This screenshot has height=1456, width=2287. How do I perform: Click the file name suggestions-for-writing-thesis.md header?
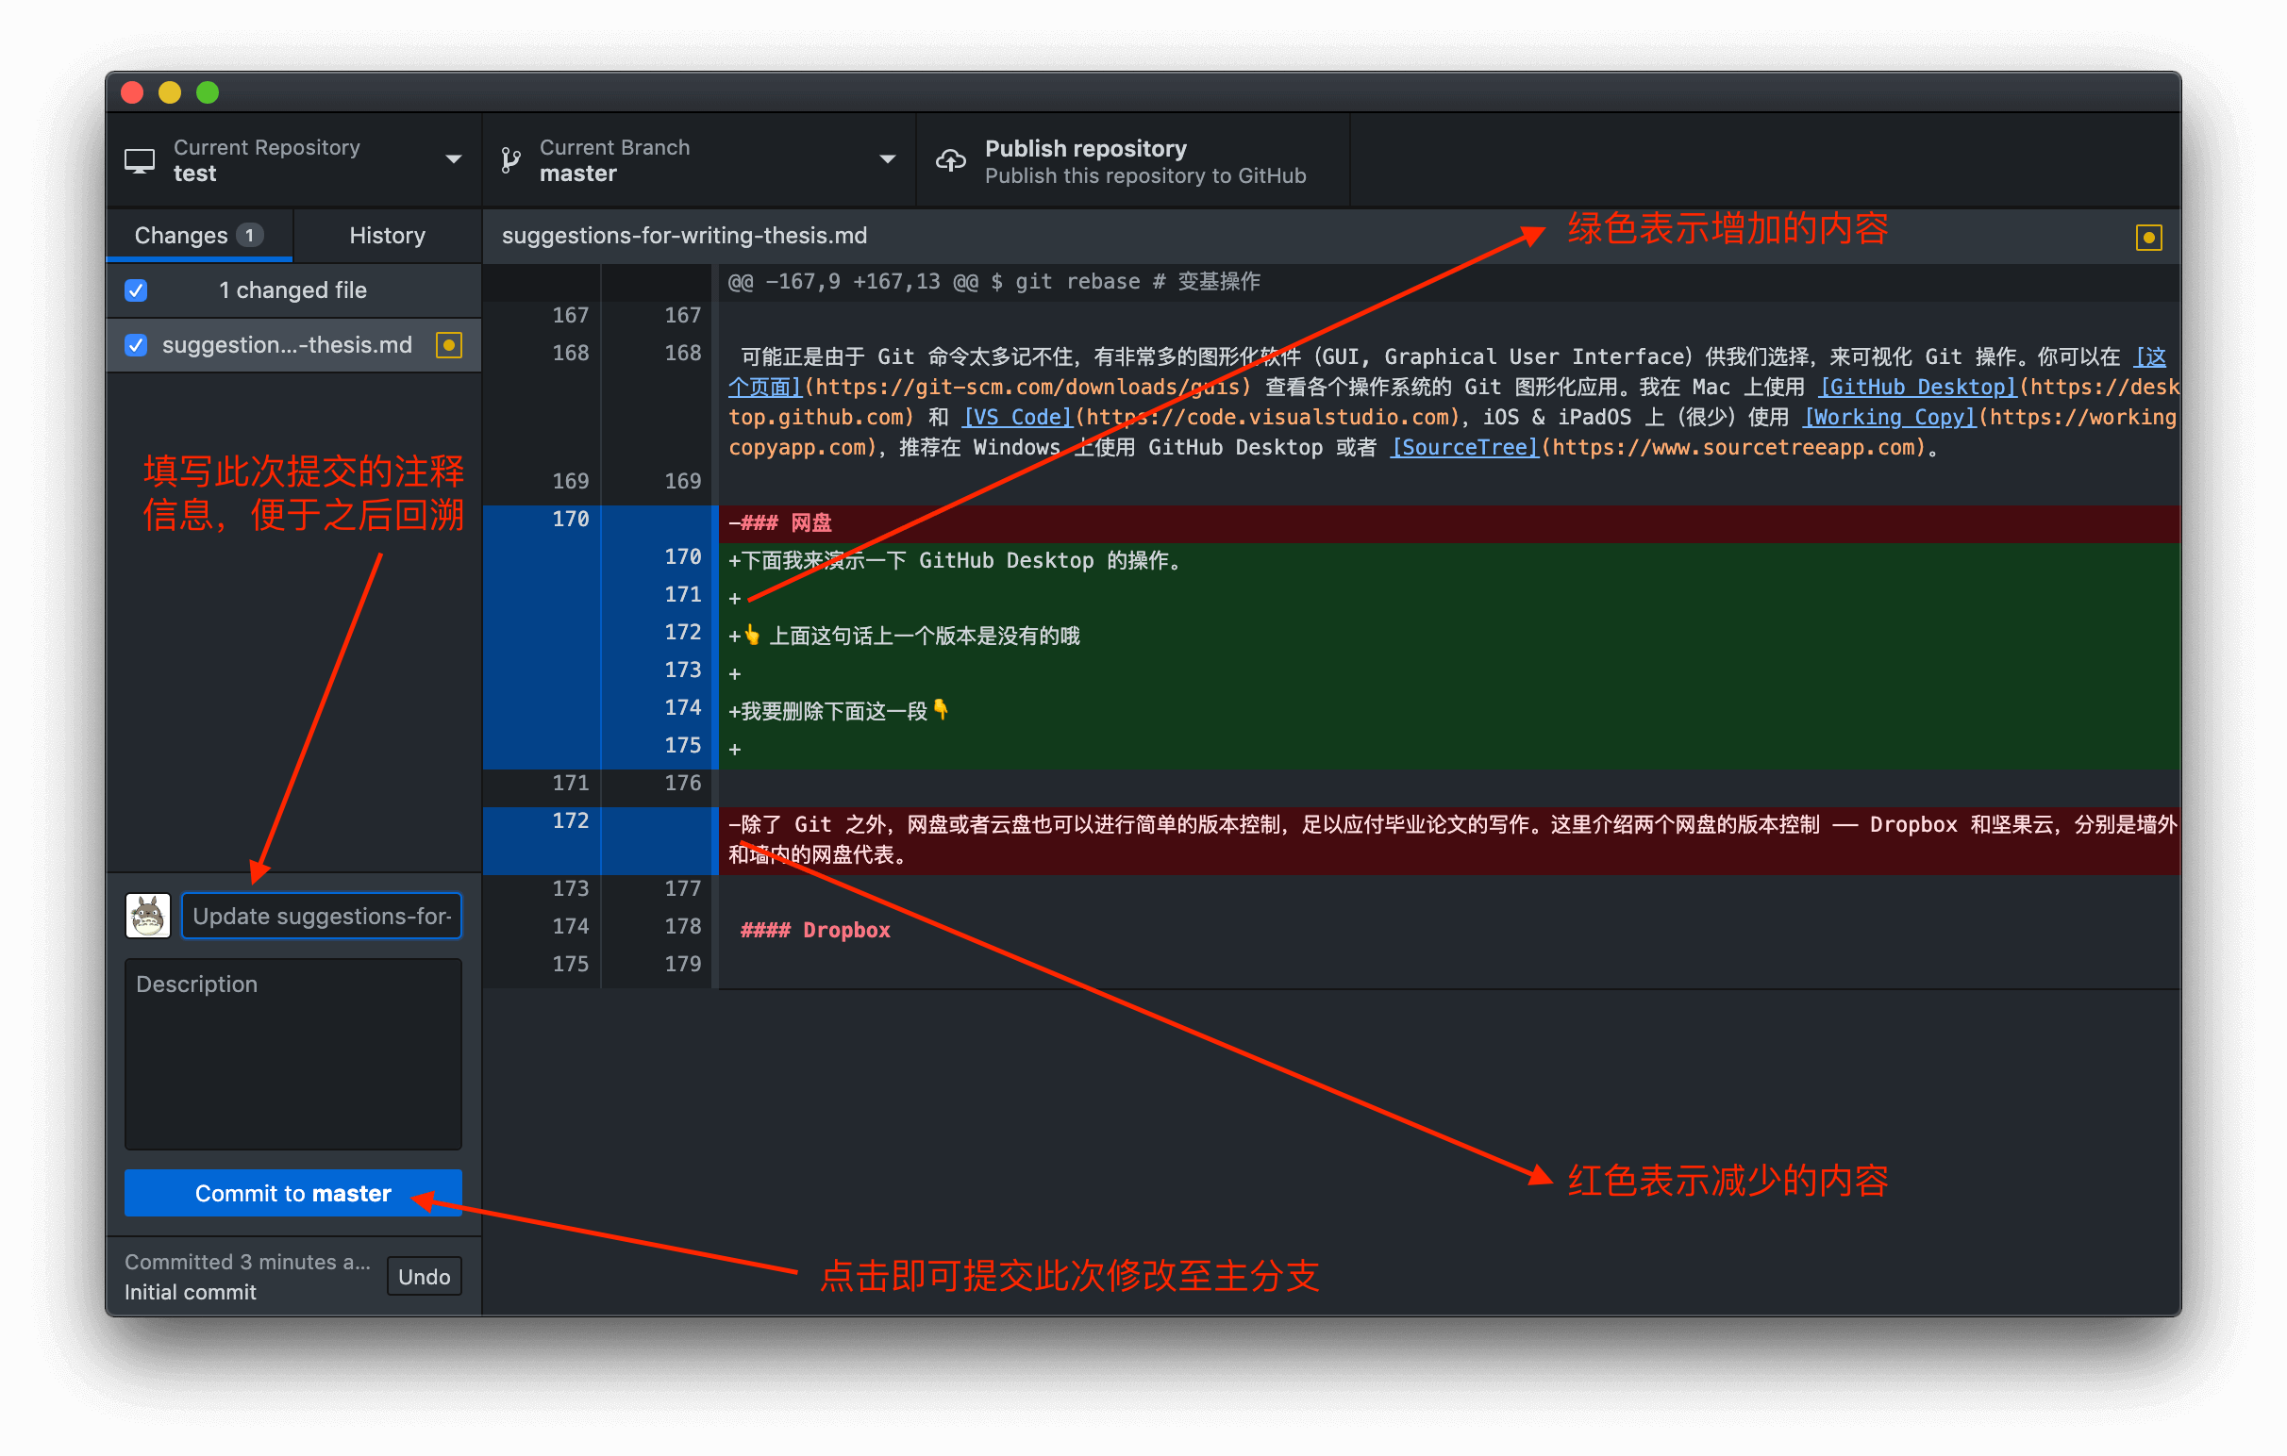pyautogui.click(x=684, y=236)
